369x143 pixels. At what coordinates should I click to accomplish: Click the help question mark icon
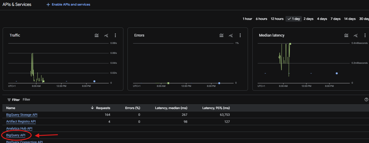366,100
